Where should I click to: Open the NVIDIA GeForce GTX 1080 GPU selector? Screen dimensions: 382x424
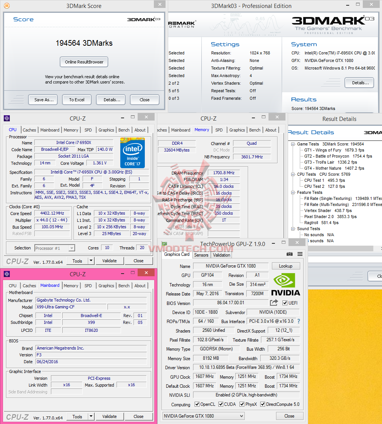click(203, 416)
